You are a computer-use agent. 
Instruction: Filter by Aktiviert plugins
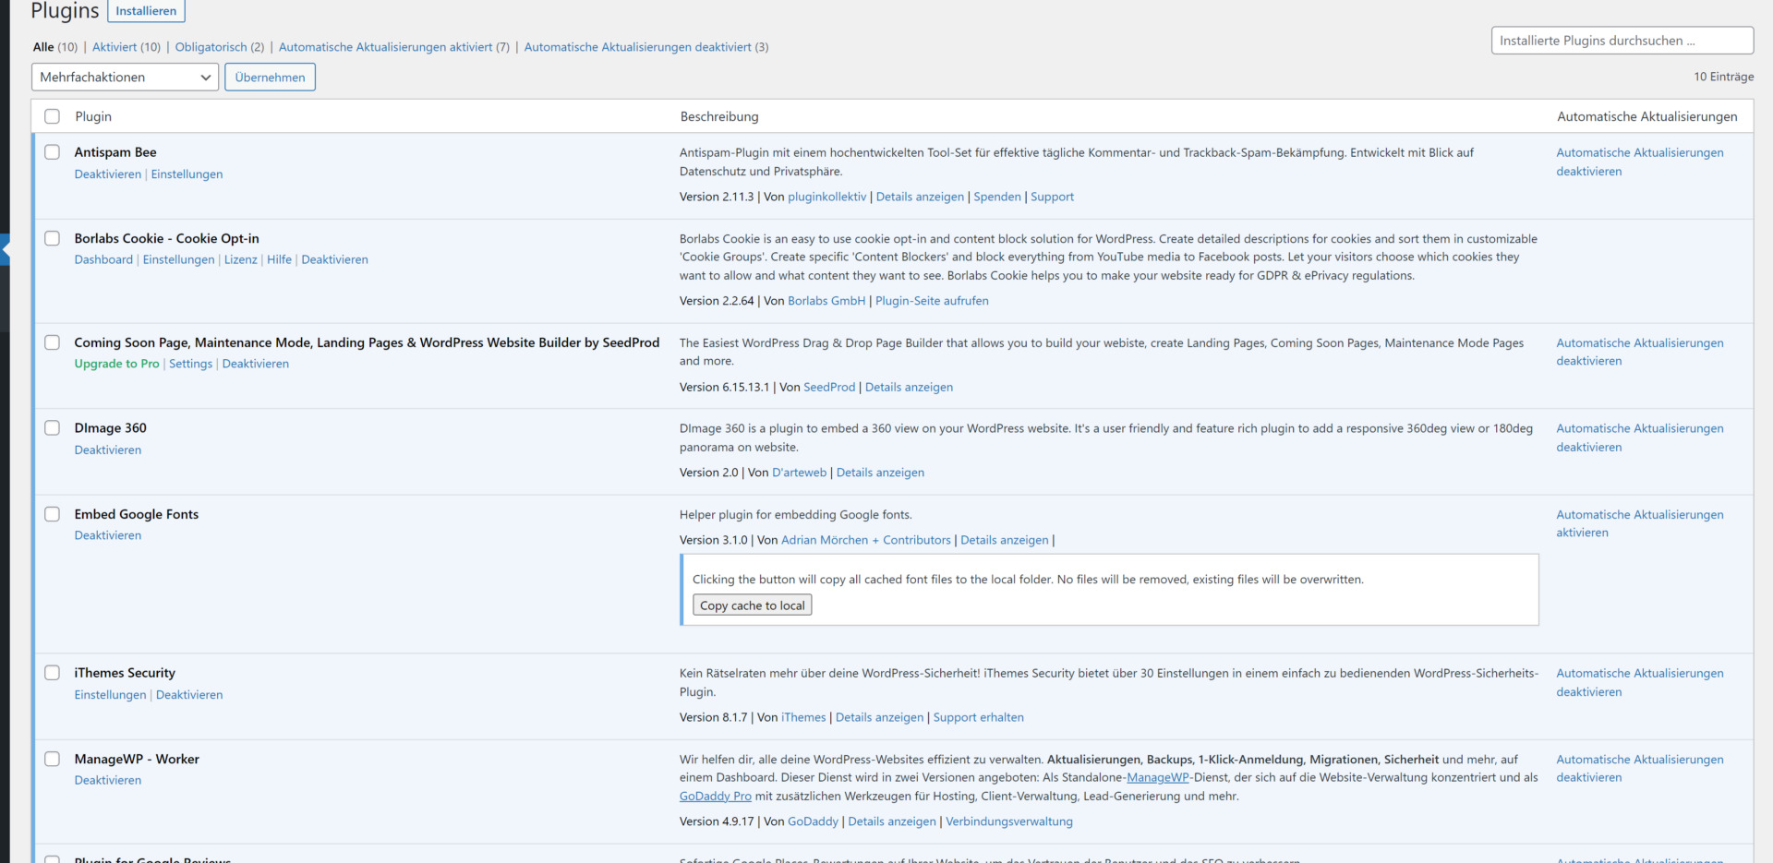tap(116, 46)
